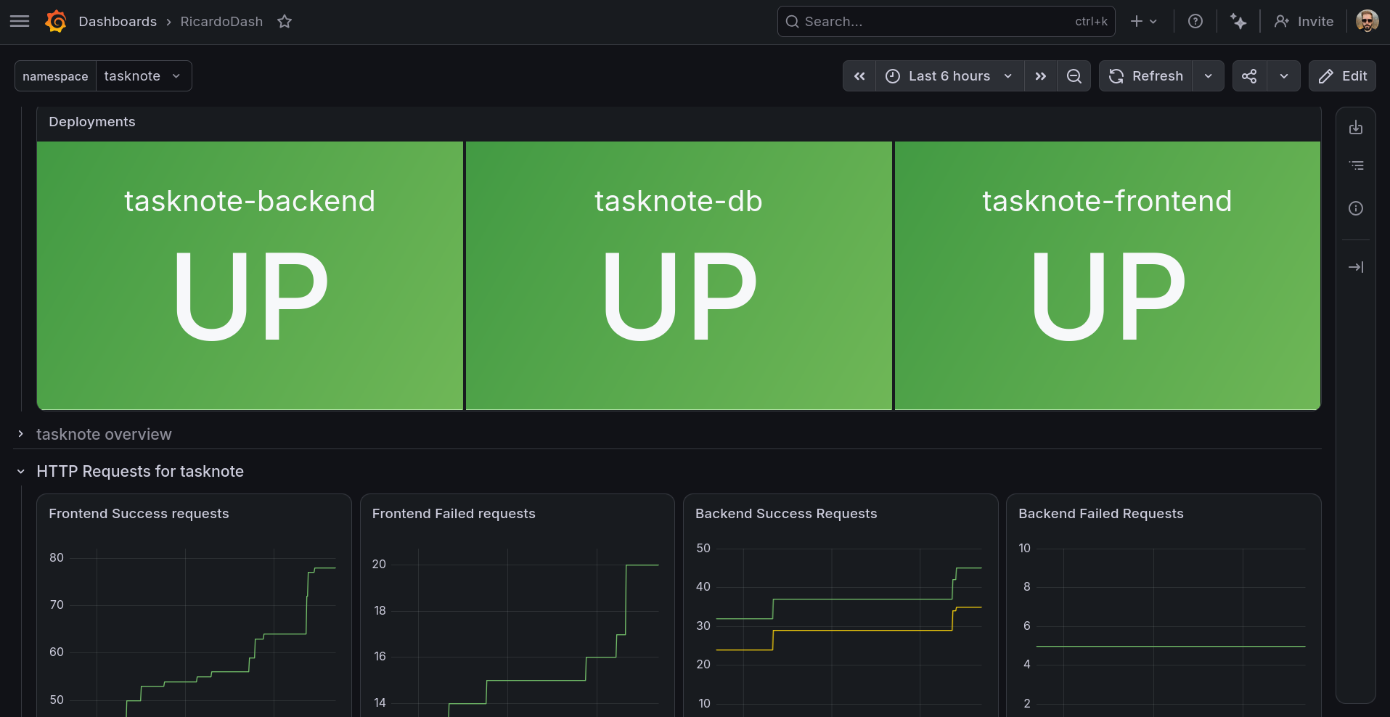Shift time range backward with double-left arrows

859,76
